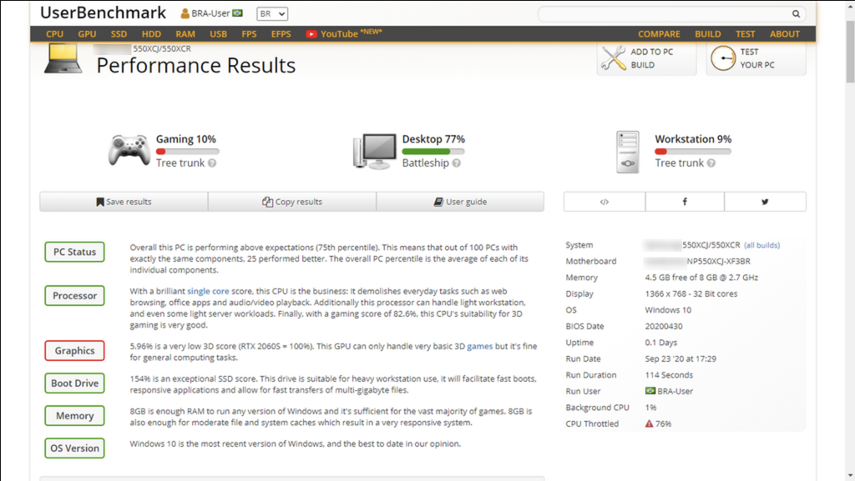Image resolution: width=855 pixels, height=481 pixels.
Task: Click Copy results button
Action: point(292,202)
